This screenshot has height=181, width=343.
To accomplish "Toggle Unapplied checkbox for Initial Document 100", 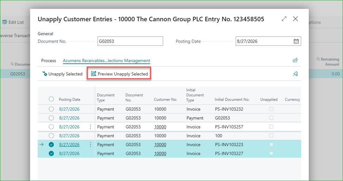I will click(x=271, y=136).
